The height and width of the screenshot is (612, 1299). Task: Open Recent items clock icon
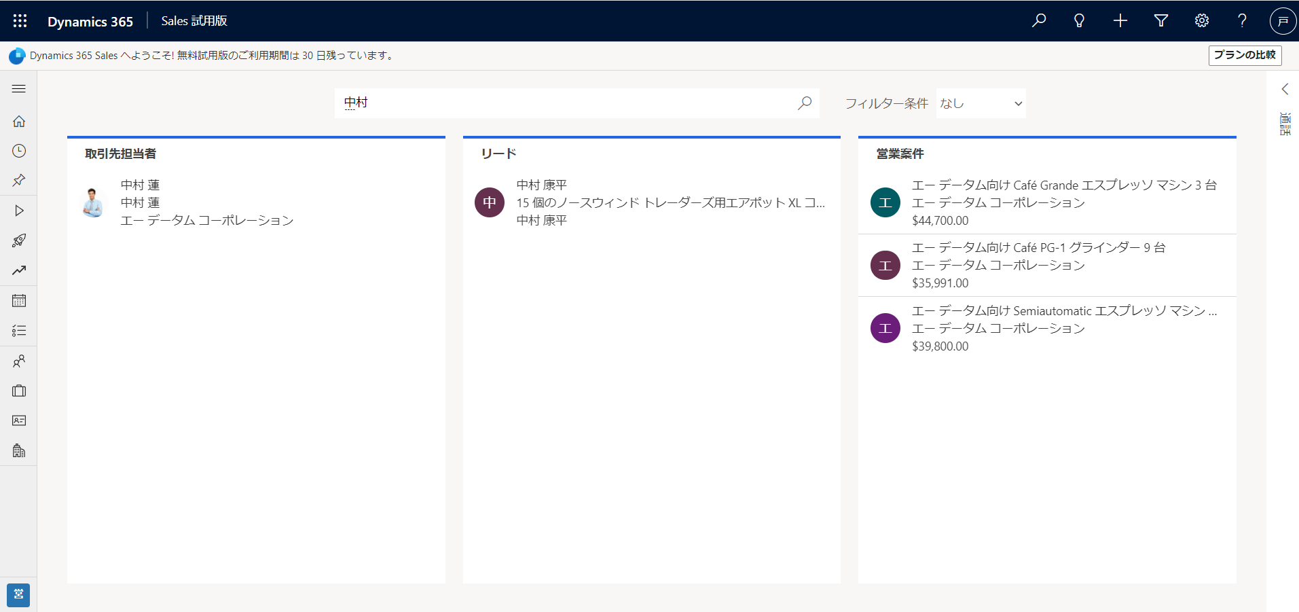click(x=19, y=151)
